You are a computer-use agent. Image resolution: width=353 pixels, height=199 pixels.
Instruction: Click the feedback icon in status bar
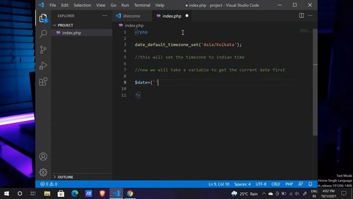300,184
